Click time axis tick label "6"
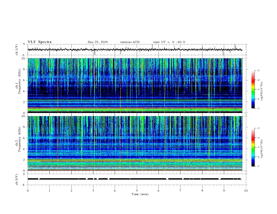 tap(158, 191)
